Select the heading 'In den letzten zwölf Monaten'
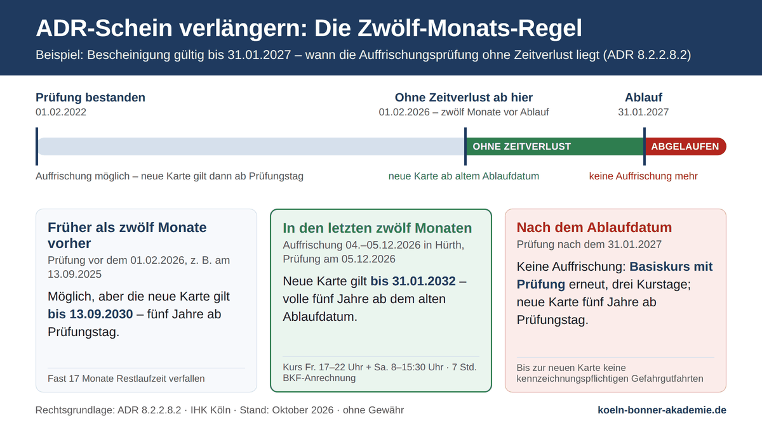This screenshot has height=428, width=762. point(377,228)
